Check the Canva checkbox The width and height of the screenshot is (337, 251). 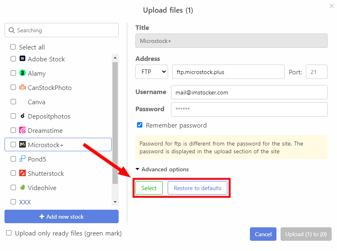coord(13,102)
